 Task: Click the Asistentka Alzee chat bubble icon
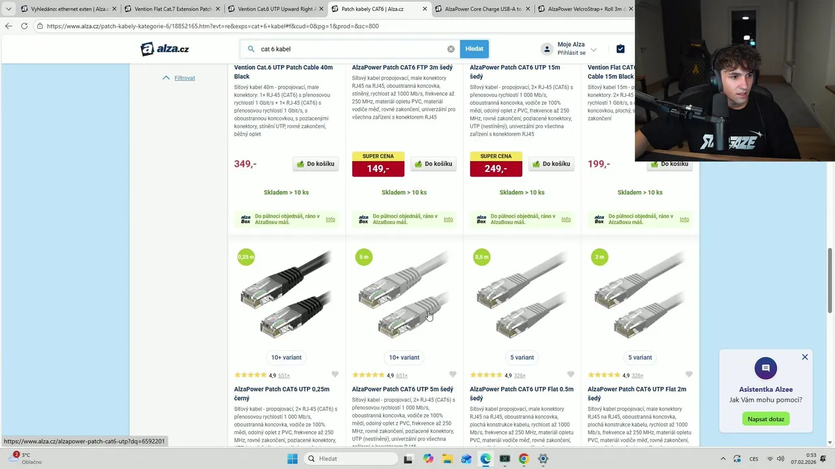coord(766,368)
